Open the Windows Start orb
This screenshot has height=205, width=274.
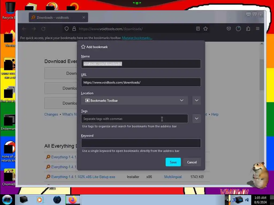[7, 200]
